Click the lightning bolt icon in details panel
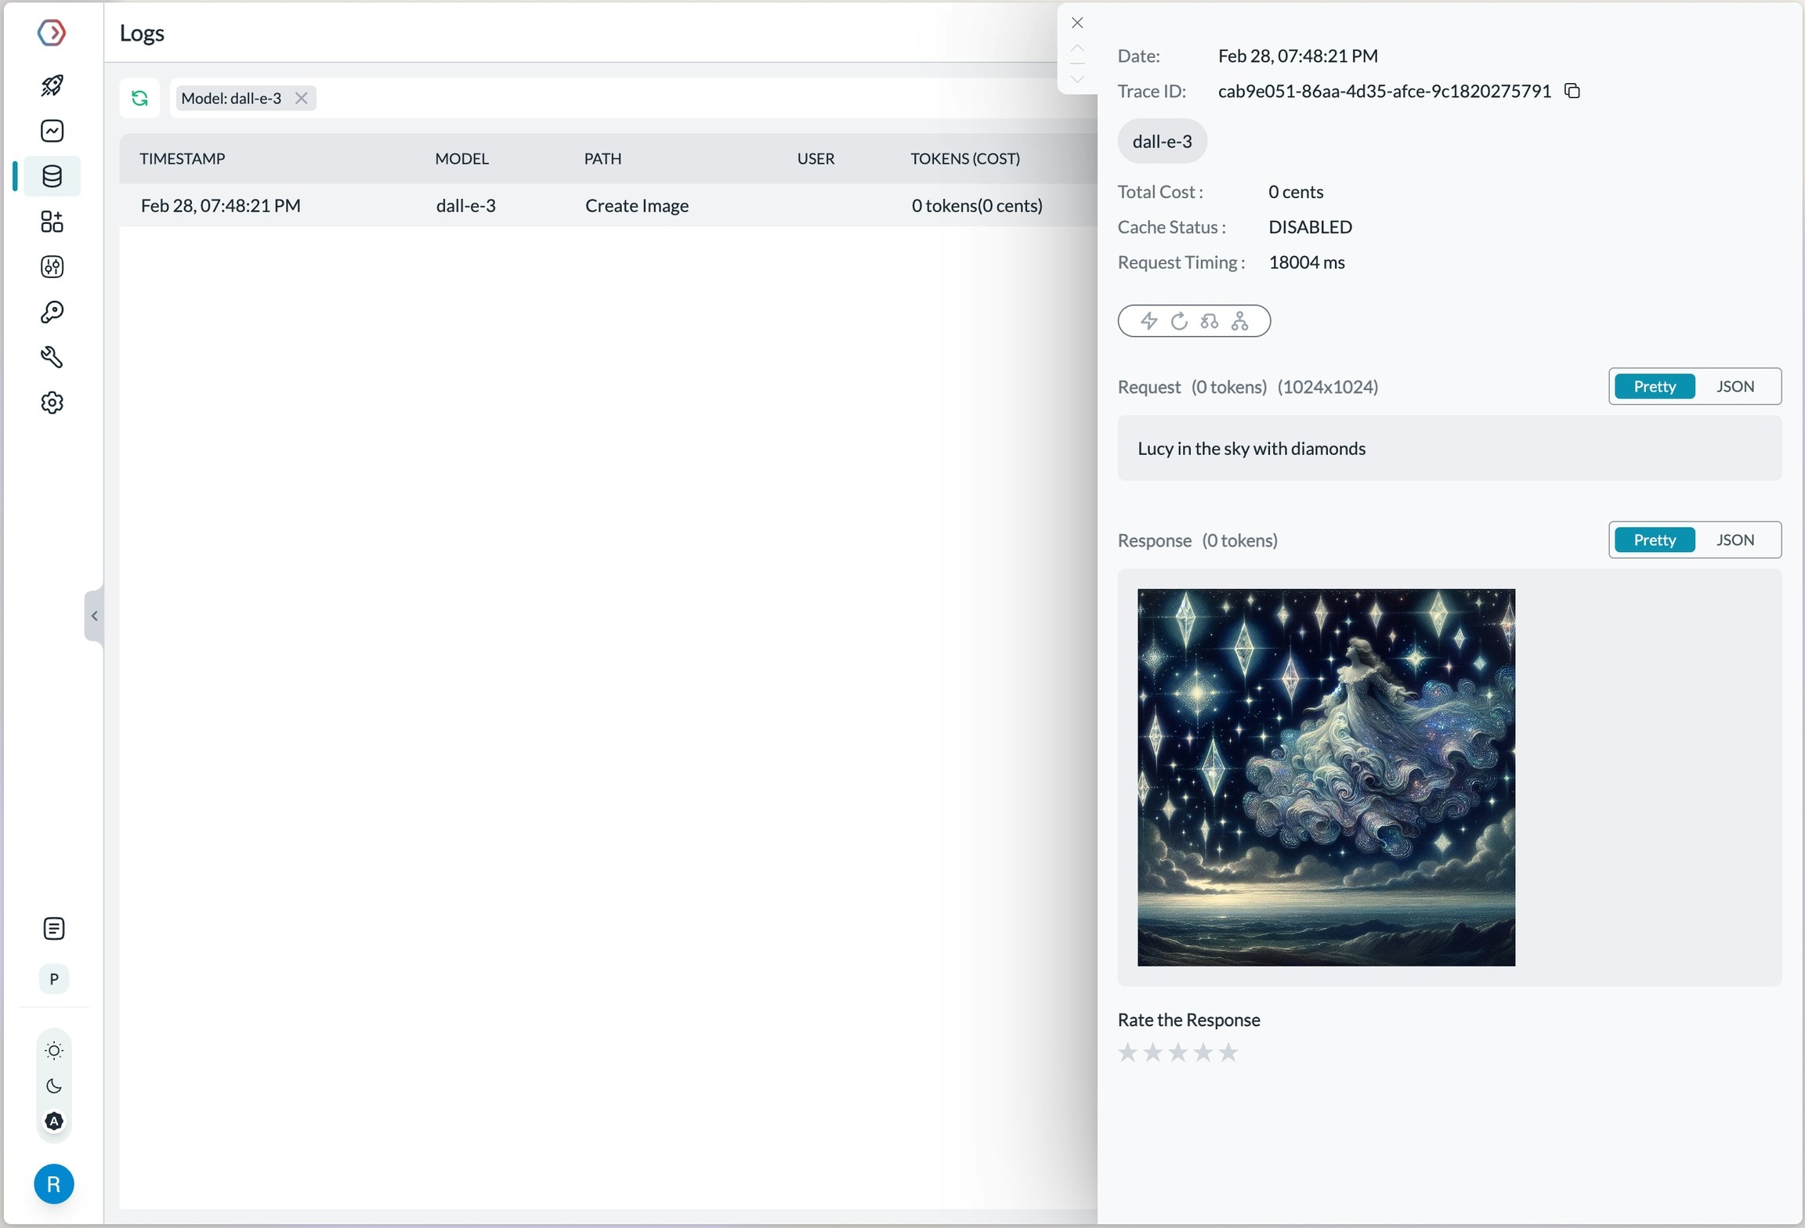This screenshot has width=1805, height=1228. pos(1148,321)
